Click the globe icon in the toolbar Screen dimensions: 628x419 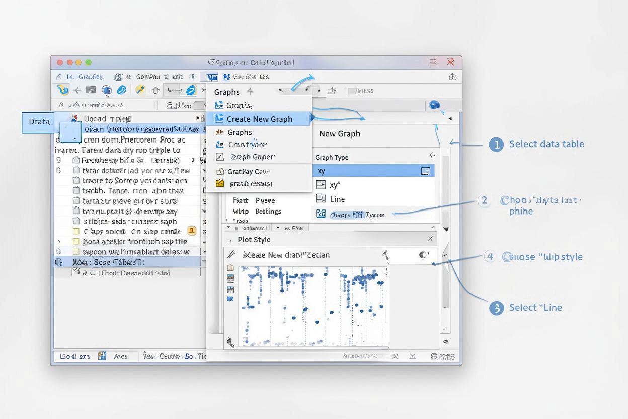(106, 90)
